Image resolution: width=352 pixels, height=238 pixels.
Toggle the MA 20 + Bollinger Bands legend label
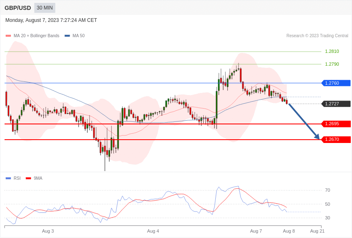pyautogui.click(x=36, y=36)
